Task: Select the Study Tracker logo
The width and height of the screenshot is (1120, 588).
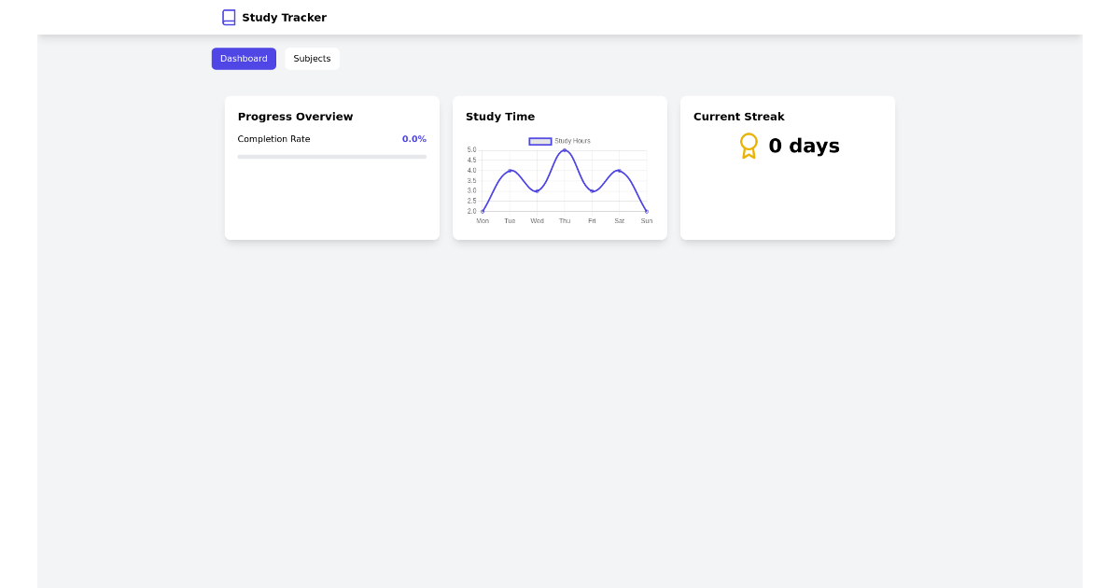Action: click(x=273, y=17)
